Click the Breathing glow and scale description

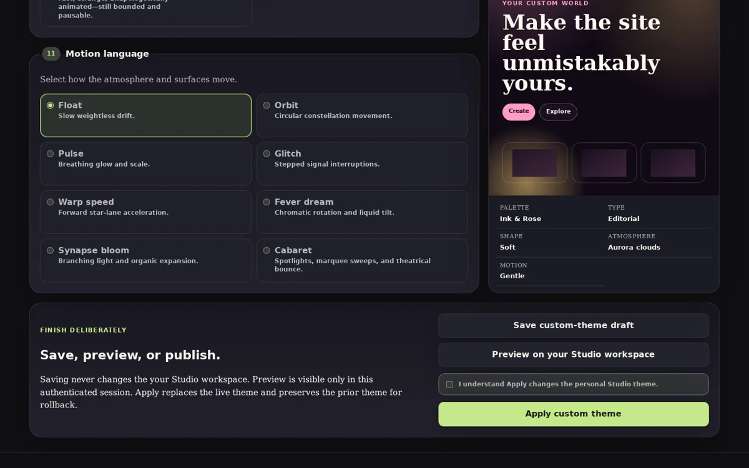coord(104,164)
